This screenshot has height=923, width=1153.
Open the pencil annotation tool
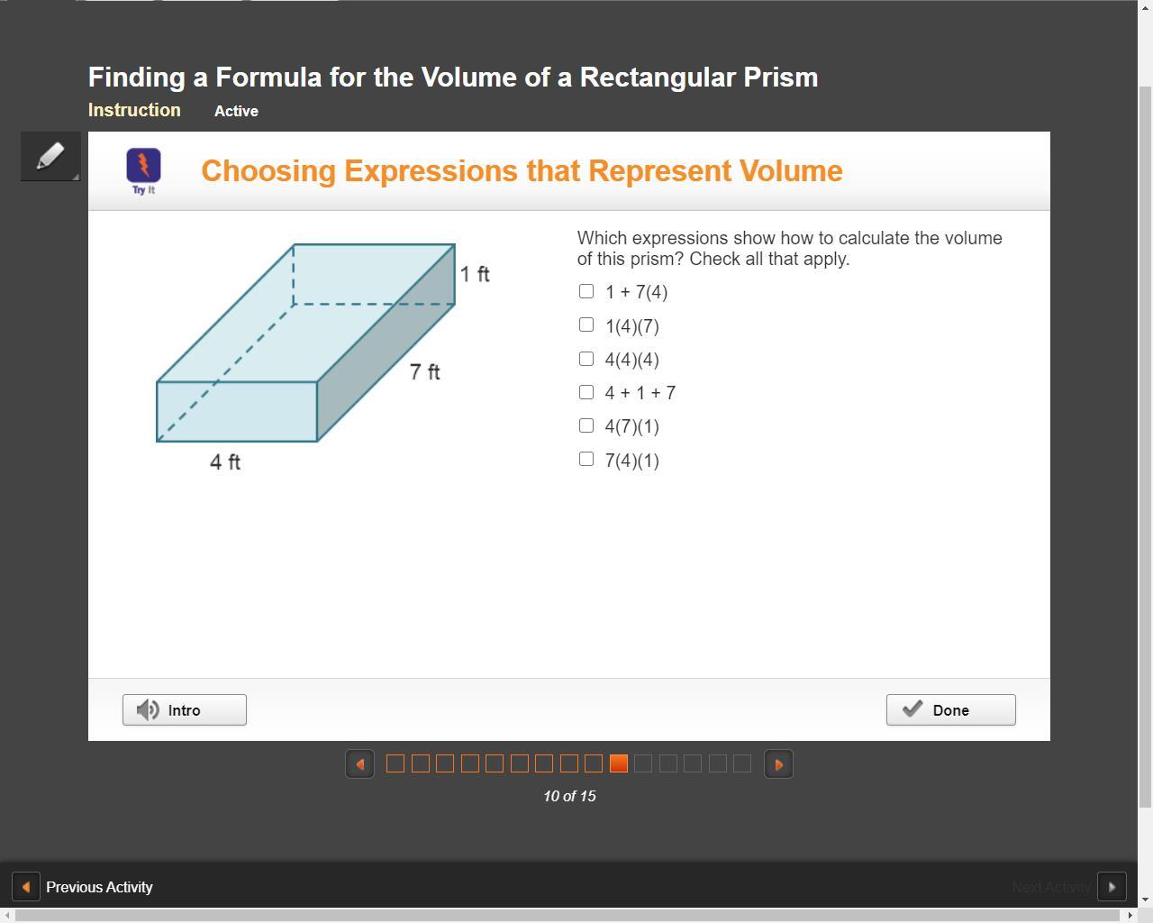pos(50,156)
